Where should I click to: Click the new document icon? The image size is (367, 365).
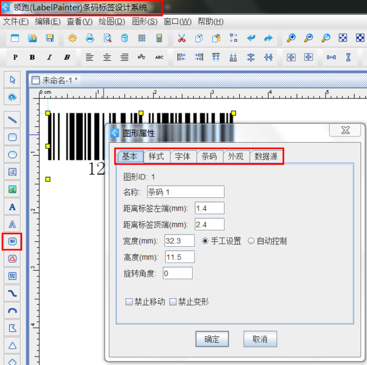[15, 38]
